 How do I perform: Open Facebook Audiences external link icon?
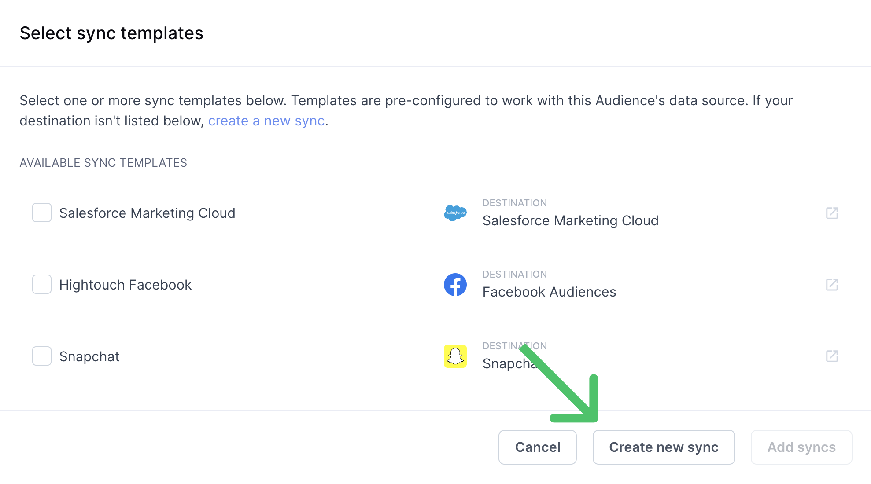coord(832,285)
